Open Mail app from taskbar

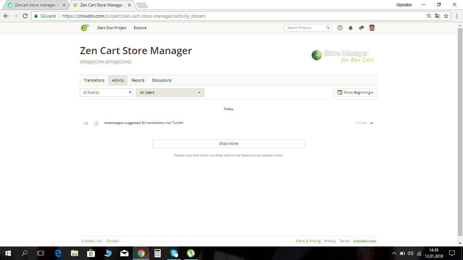tap(124, 253)
